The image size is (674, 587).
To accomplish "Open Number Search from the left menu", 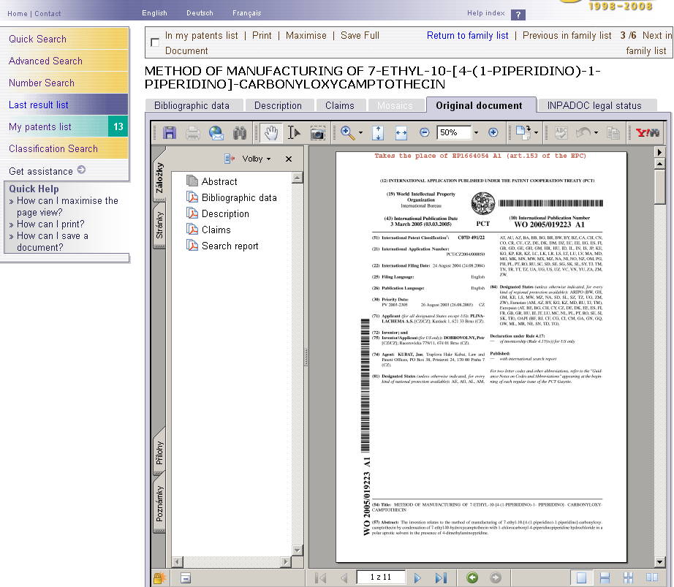I will click(64, 83).
